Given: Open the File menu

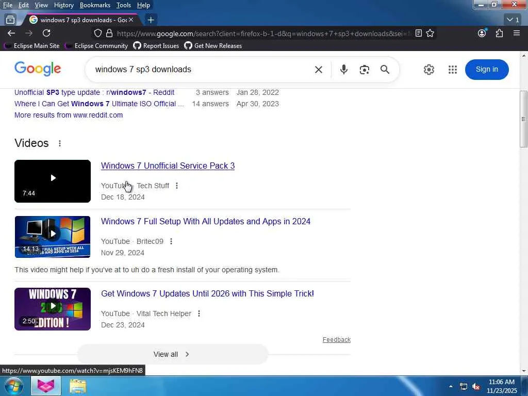Looking at the screenshot, I should coord(7,5).
